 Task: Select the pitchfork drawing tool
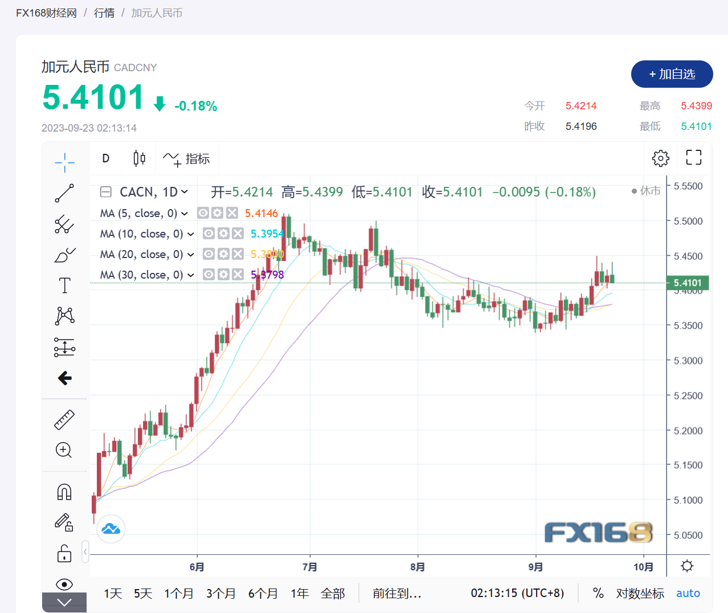pos(64,224)
